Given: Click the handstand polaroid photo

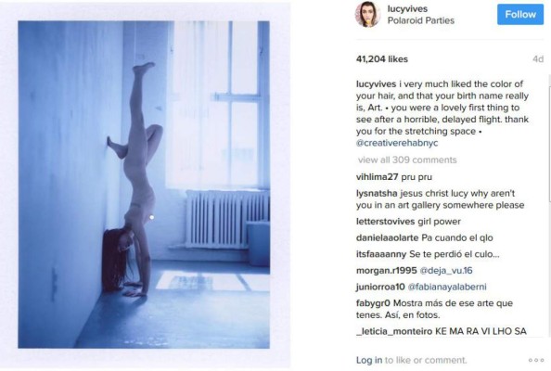Looking at the screenshot, I should [144, 185].
